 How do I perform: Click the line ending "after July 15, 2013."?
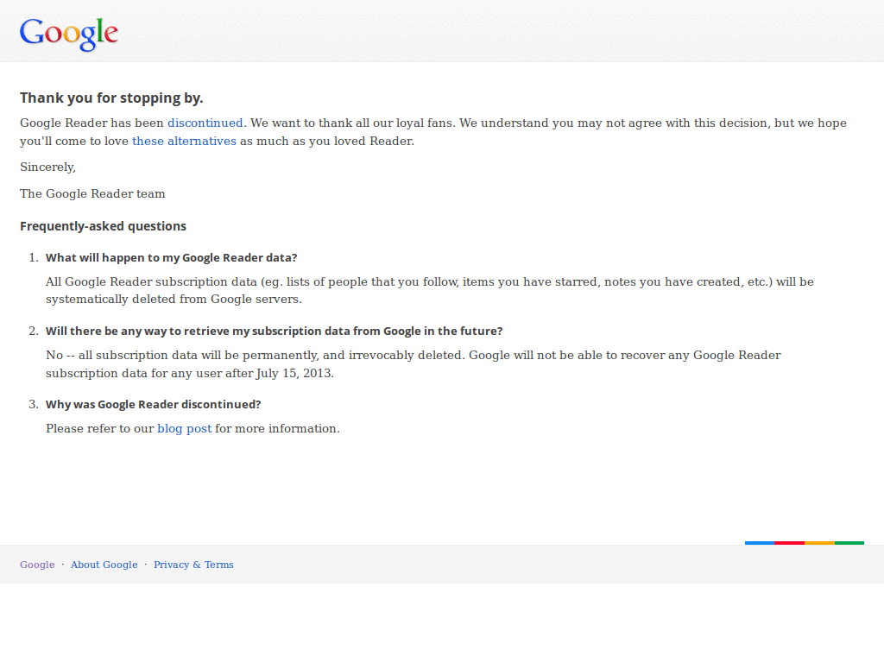(190, 373)
